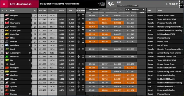Click rider name Bagnaia

[x=14, y=94]
